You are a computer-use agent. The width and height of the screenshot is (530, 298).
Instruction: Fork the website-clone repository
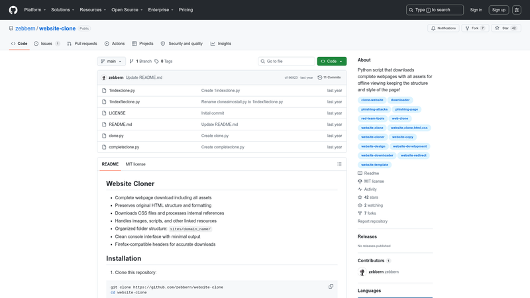(x=475, y=28)
